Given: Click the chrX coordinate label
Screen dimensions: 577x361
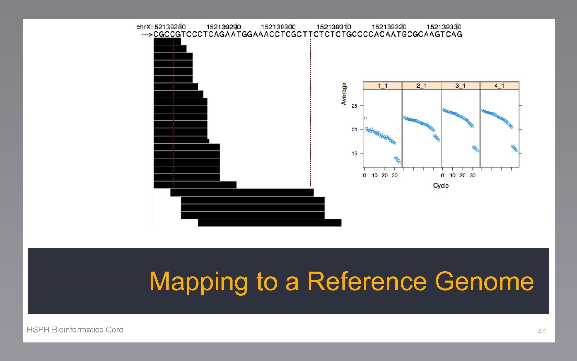Looking at the screenshot, I should (x=144, y=27).
